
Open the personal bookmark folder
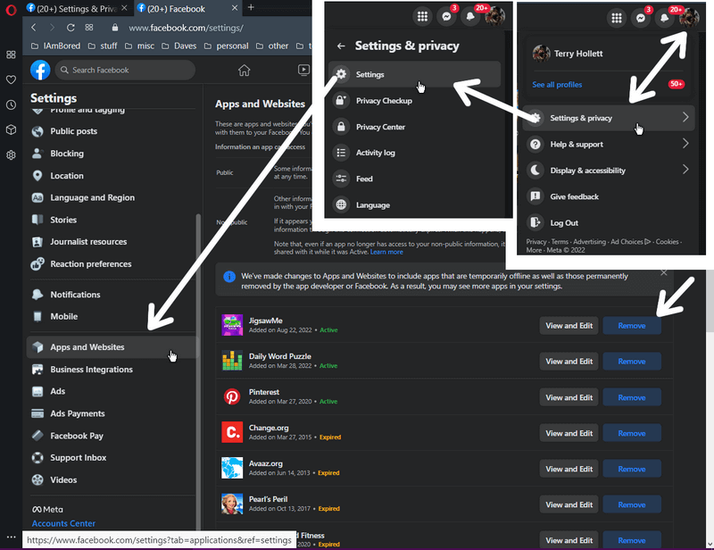point(227,46)
